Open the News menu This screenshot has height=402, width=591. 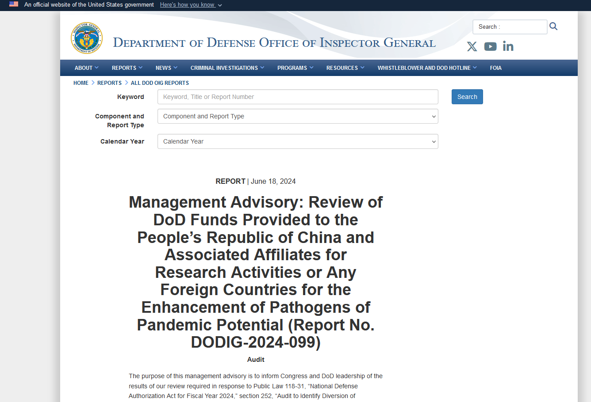166,68
